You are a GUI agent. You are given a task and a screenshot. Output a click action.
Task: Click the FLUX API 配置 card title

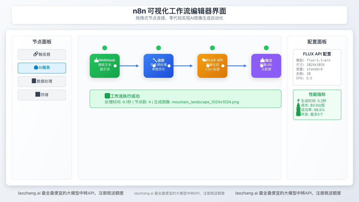(317, 54)
